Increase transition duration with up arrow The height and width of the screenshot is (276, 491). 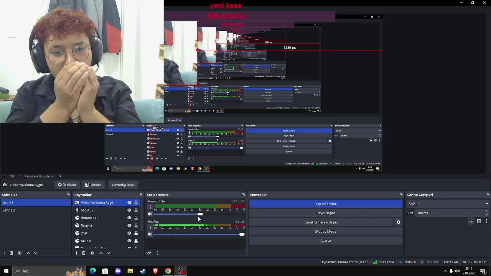pos(487,211)
